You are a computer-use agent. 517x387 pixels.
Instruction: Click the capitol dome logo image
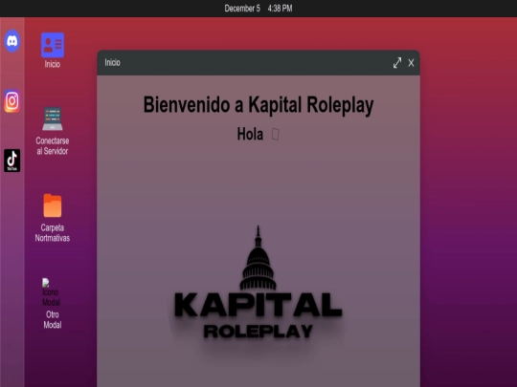pyautogui.click(x=258, y=258)
